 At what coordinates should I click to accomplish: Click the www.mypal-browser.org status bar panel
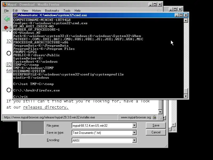[138, 117]
